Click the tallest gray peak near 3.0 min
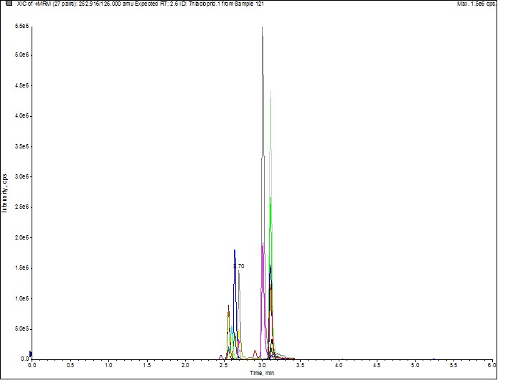Screen dimensions: 508x388 [x=262, y=29]
